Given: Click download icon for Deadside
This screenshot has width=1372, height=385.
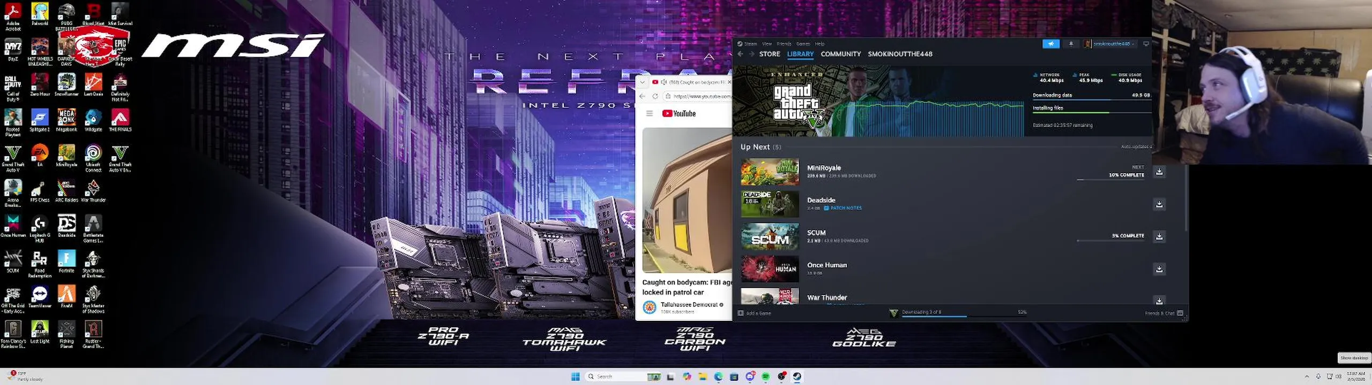Looking at the screenshot, I should [x=1159, y=204].
